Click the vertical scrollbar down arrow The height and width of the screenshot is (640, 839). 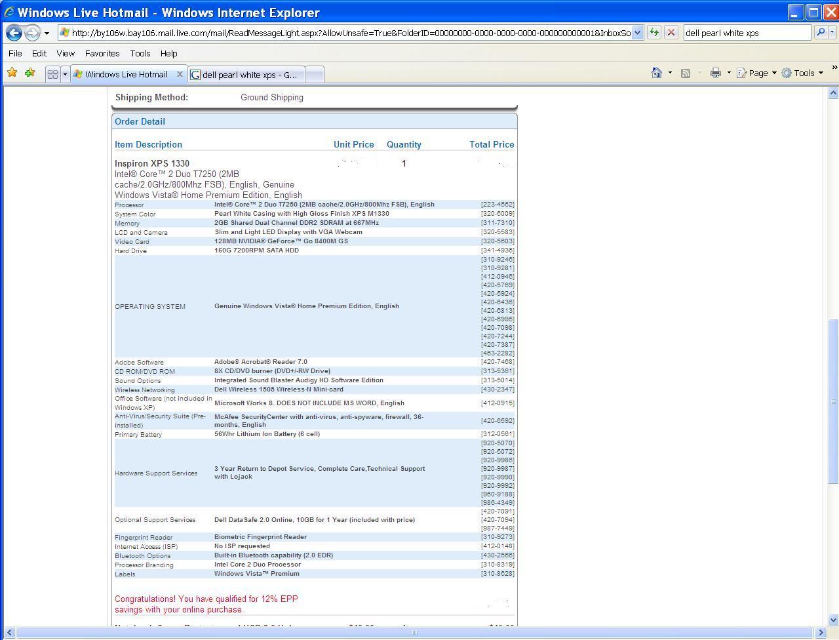(x=833, y=620)
